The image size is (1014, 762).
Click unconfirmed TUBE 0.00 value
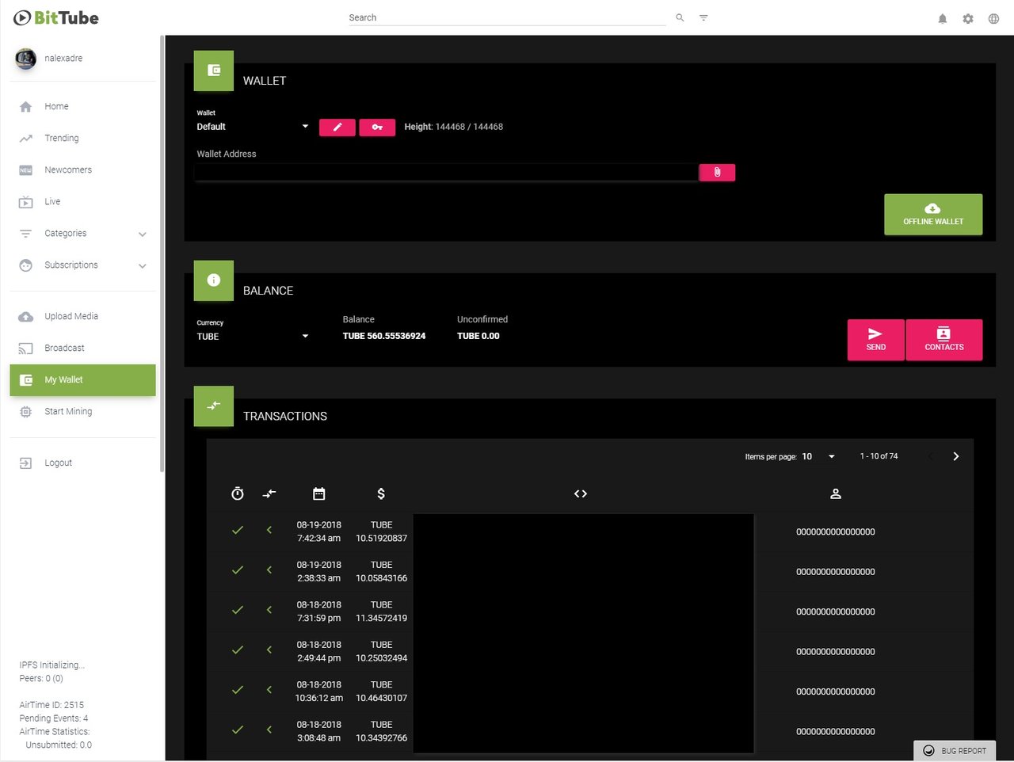[478, 336]
